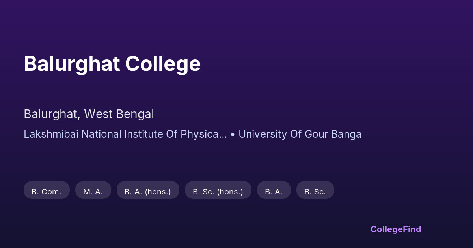This screenshot has height=248, width=473.
Task: Tap the plain B. Sc. tag
Action: [x=315, y=192]
